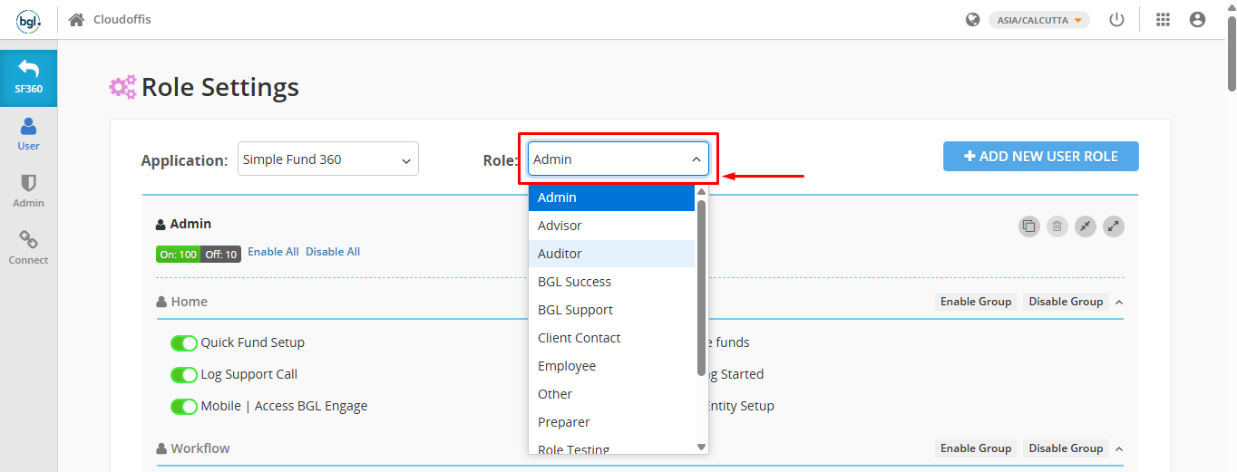
Task: Click the role list scrollbar thumb
Action: 701,287
